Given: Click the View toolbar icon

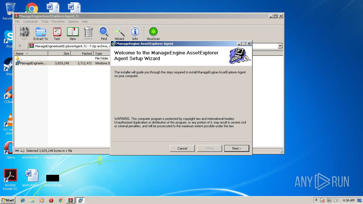Looking at the screenshot, I should [x=73, y=34].
